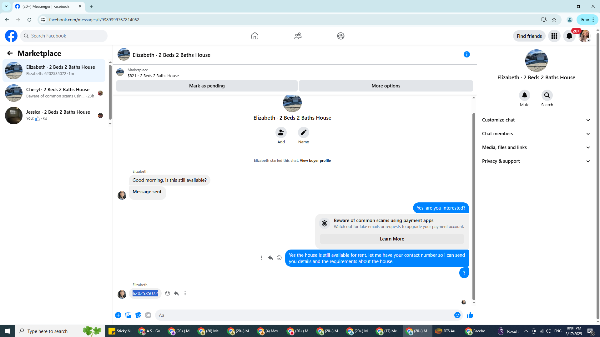Go back from Marketplace chats list
Screen dimensions: 600x337
click(x=10, y=53)
